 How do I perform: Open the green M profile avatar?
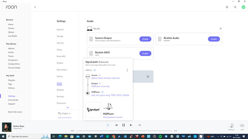point(243,7)
